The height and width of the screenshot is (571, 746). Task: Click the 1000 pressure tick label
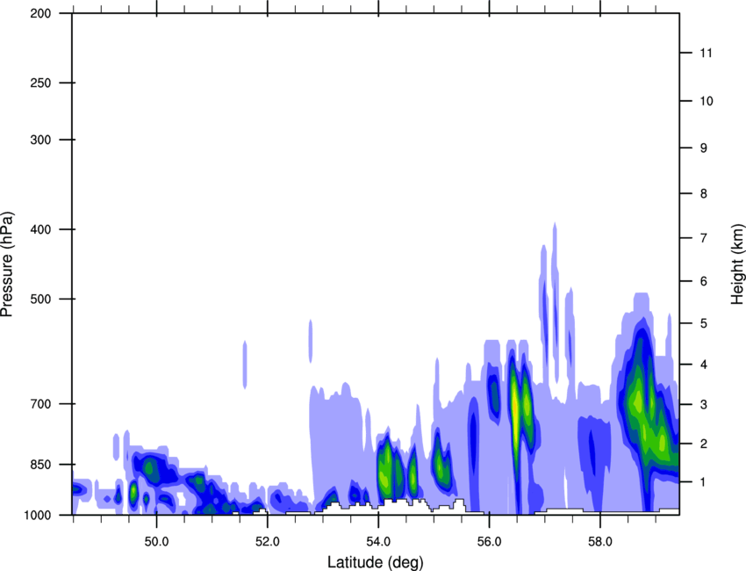tap(37, 515)
